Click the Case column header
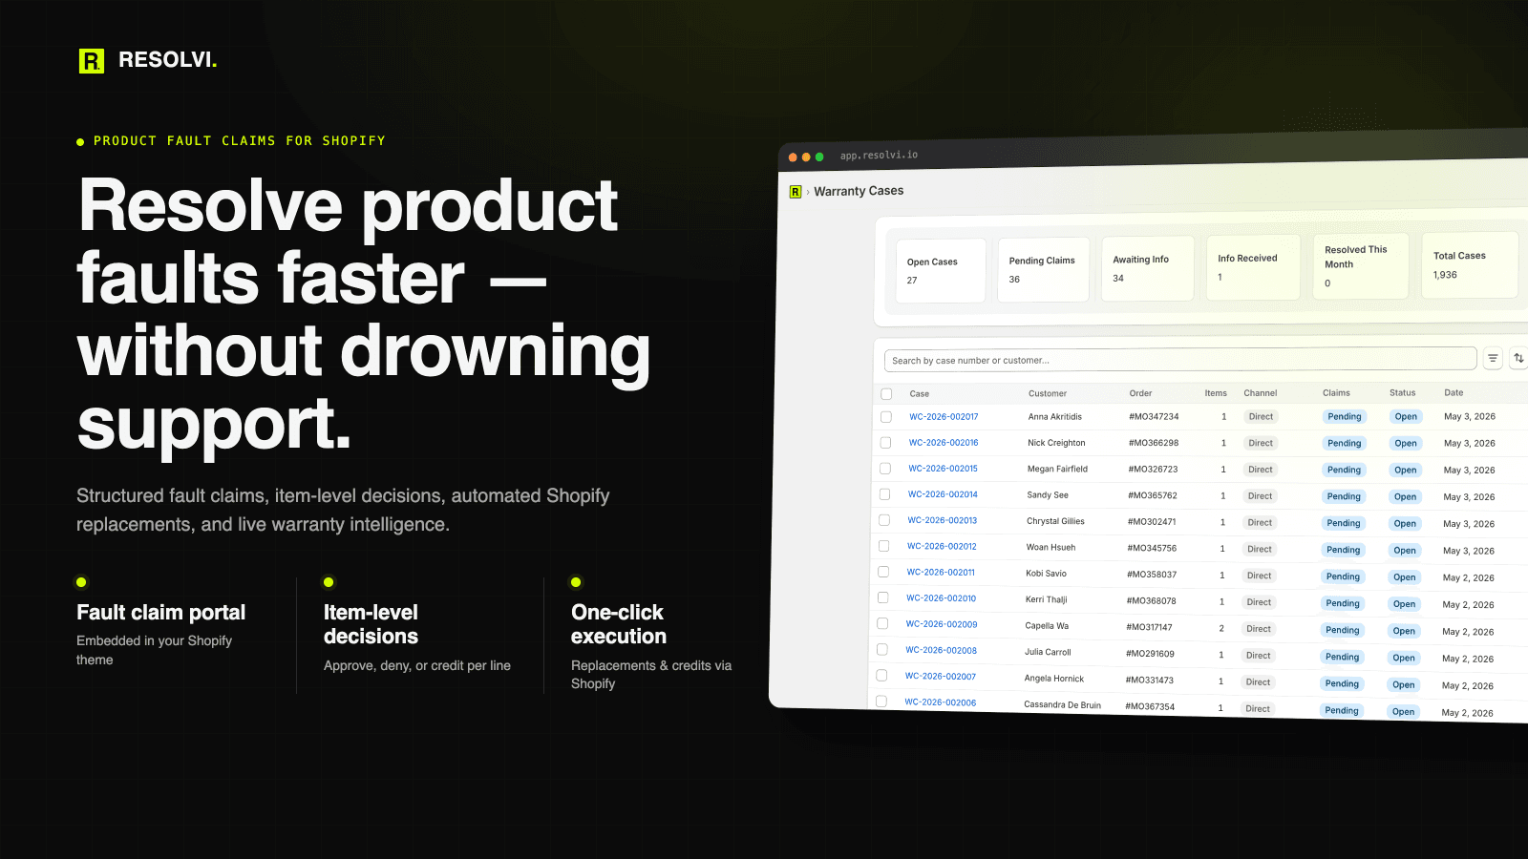The width and height of the screenshot is (1528, 859). tap(920, 393)
